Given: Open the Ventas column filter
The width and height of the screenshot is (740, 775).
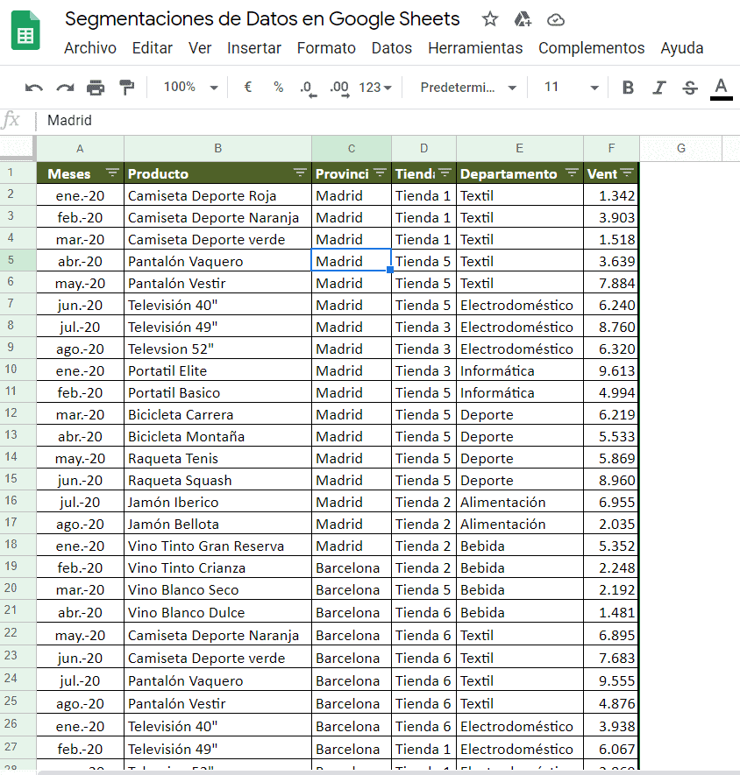Looking at the screenshot, I should coord(627,173).
